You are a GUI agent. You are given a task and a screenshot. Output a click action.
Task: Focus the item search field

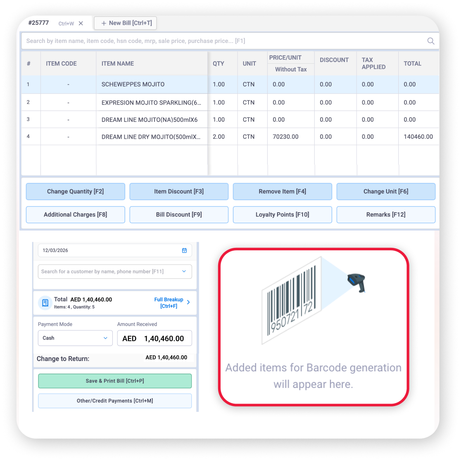[230, 41]
